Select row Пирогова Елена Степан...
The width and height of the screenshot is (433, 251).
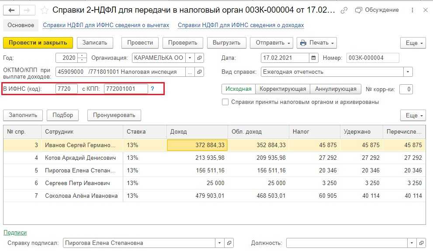[214, 170]
